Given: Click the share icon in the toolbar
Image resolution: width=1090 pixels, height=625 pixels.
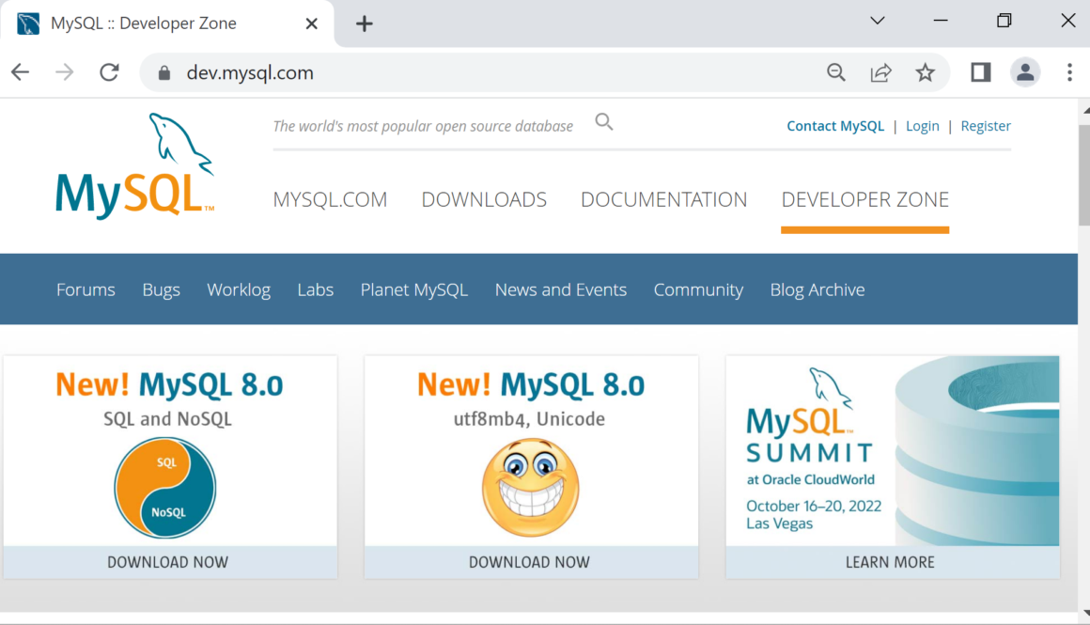Looking at the screenshot, I should pyautogui.click(x=881, y=72).
